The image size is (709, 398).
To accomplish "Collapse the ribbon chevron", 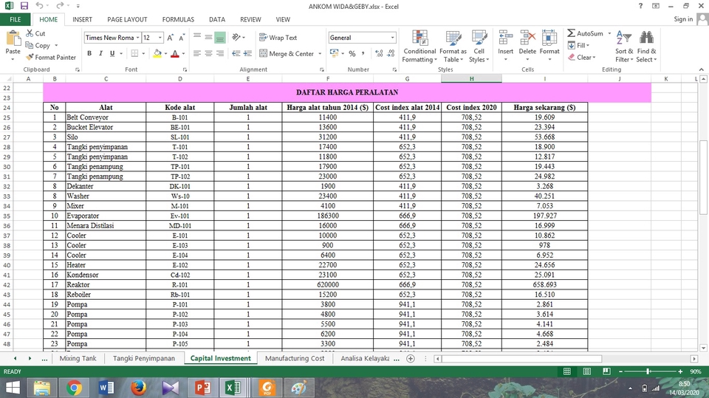I will pyautogui.click(x=702, y=69).
